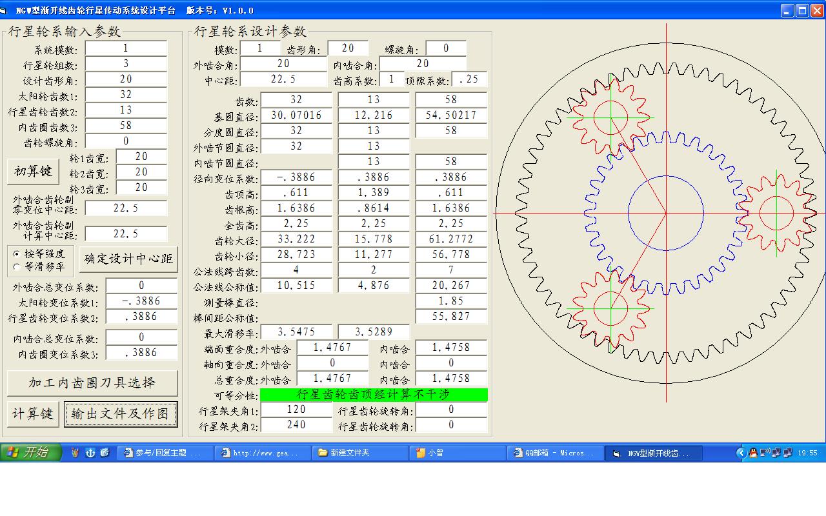826x516 pixels.
Task: Click the 内啮合总变位系数 field
Action: click(141, 337)
